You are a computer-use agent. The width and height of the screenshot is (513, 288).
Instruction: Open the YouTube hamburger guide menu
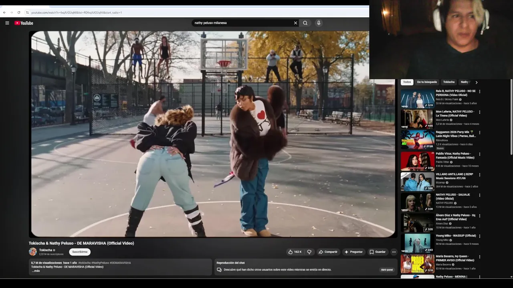7,23
